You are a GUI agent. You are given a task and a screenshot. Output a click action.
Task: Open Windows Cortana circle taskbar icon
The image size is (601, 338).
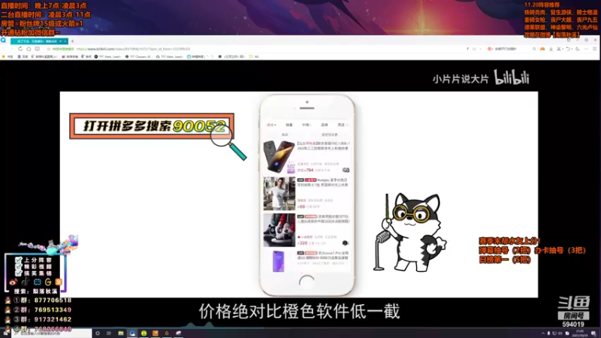(98, 333)
